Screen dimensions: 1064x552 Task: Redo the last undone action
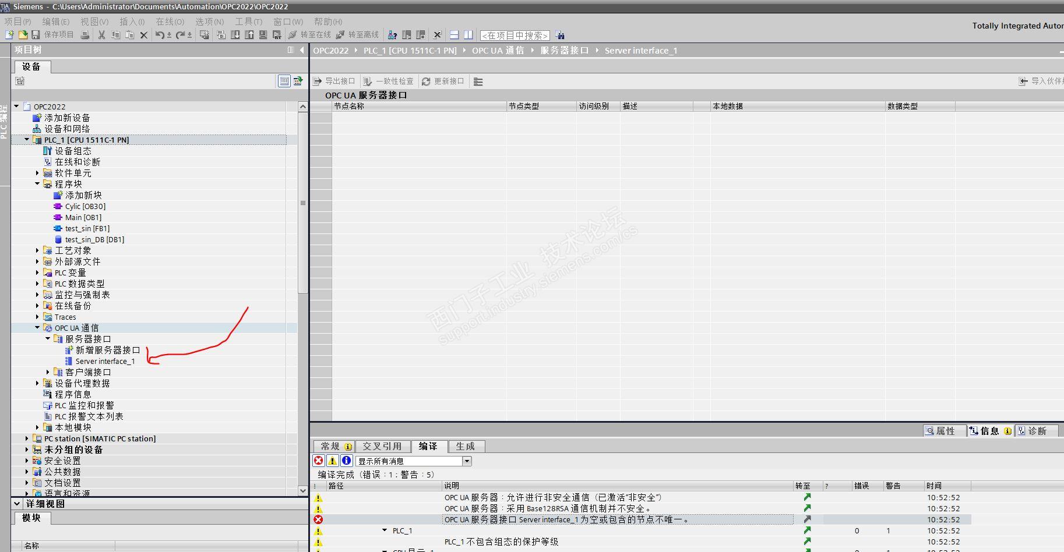[x=181, y=35]
